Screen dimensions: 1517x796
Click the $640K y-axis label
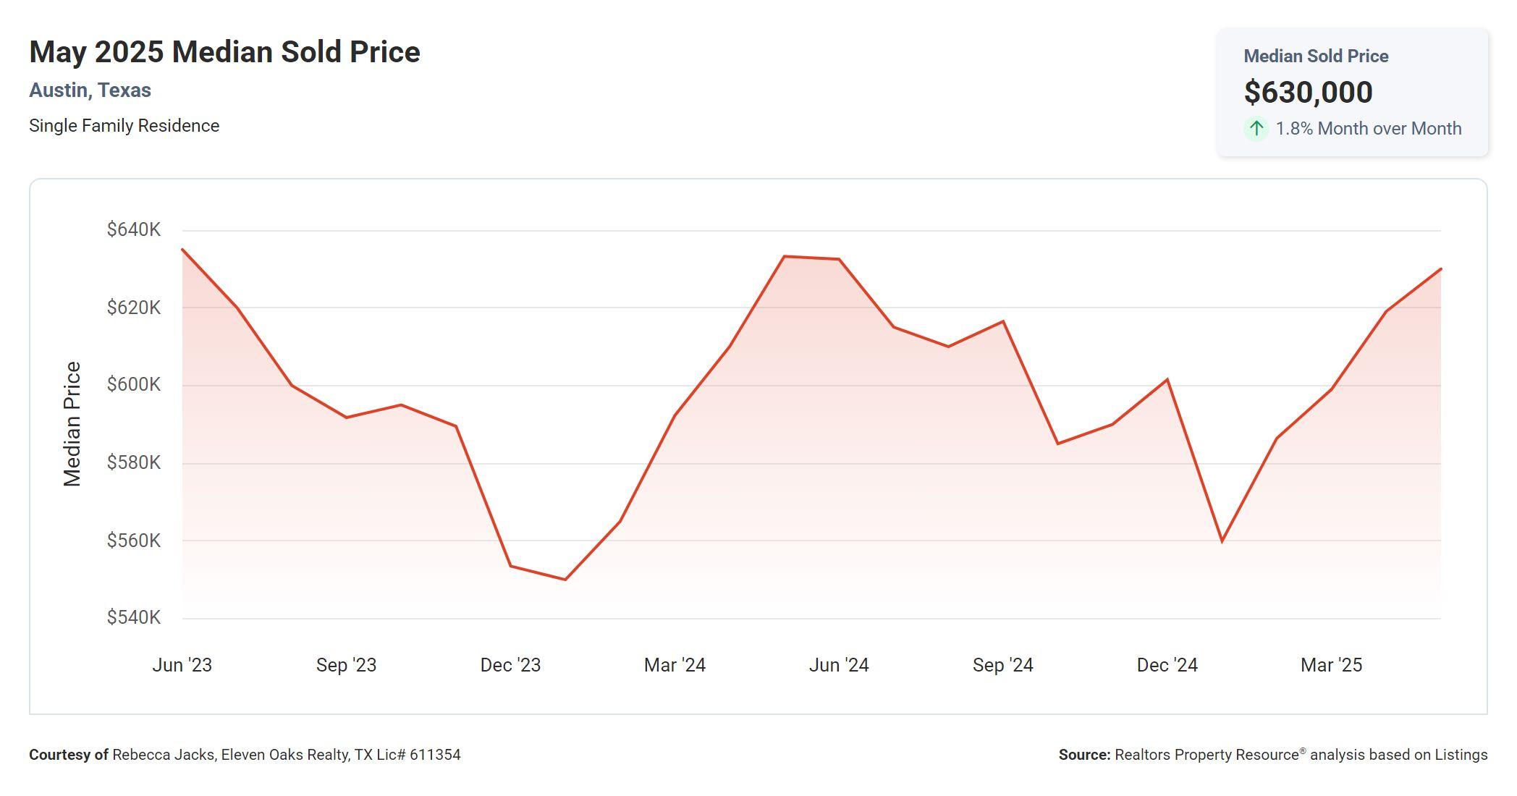click(134, 229)
